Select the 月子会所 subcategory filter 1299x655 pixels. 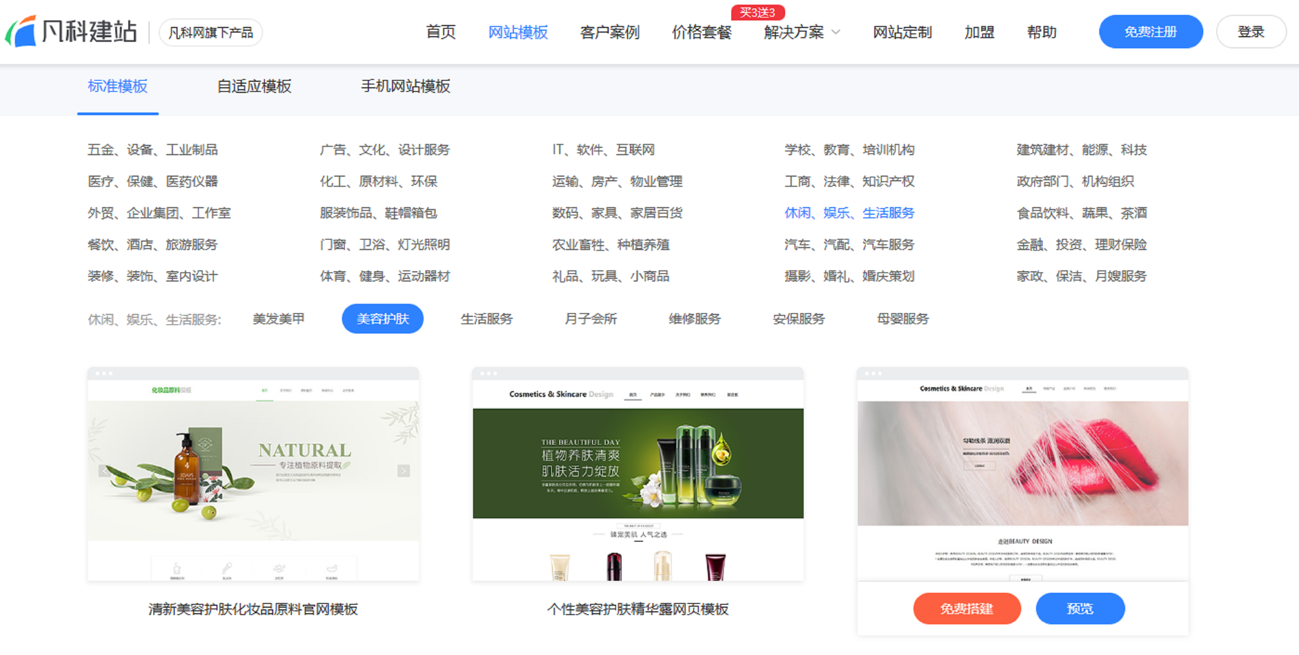tap(590, 319)
